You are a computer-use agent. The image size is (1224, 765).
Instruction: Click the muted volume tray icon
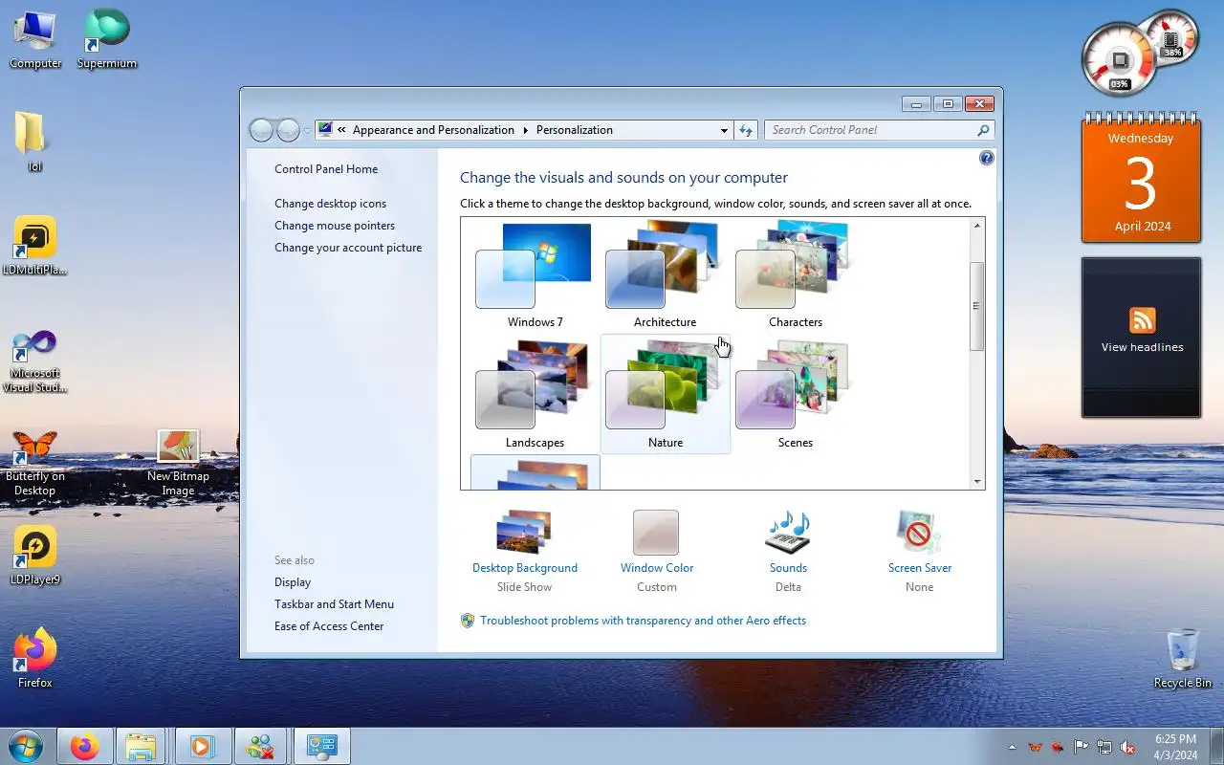pyautogui.click(x=1128, y=747)
